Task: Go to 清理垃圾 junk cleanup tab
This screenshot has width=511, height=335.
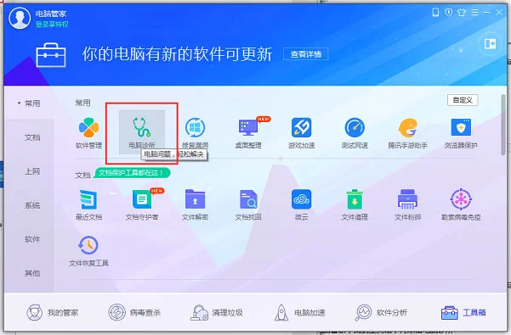Action: (x=217, y=313)
